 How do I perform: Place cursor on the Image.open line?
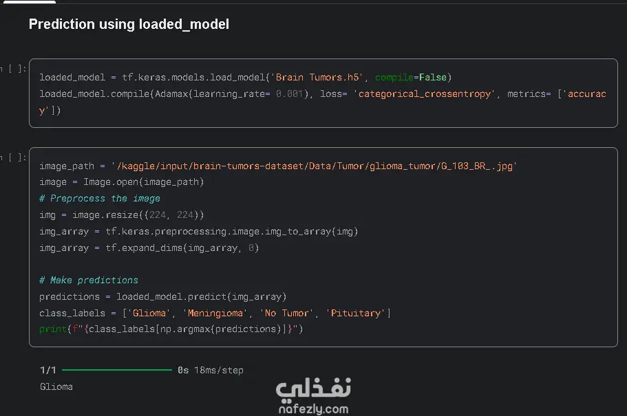[x=121, y=182]
